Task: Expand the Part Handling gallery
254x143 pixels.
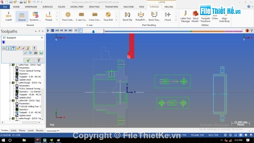Action: click(x=176, y=20)
